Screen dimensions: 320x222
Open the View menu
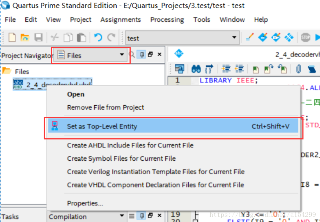tap(53, 19)
